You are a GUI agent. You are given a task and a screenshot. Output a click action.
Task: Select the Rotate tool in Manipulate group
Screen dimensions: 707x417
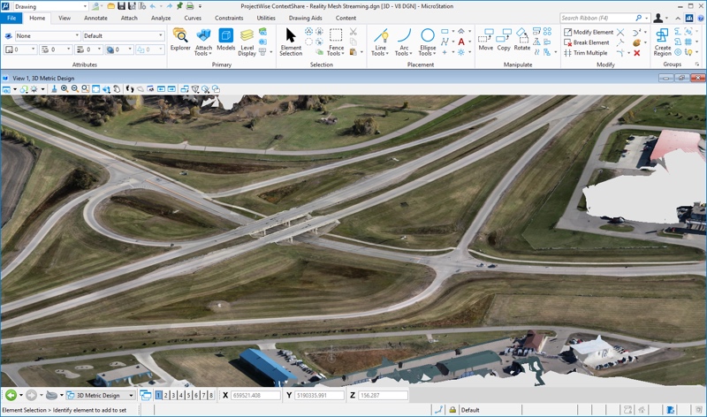tap(522, 40)
